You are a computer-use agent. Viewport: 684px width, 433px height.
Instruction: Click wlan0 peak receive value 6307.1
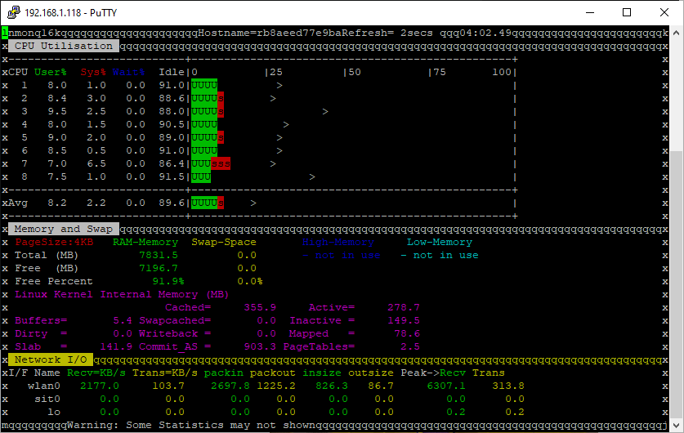[446, 386]
